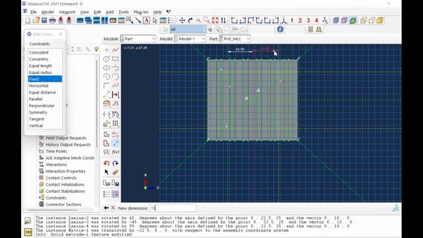Open model database folder icon
Screen dimensions: 423x238
pyautogui.click(x=36, y=20)
